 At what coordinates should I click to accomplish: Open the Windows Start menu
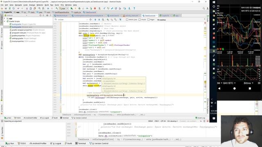pos(214,2)
